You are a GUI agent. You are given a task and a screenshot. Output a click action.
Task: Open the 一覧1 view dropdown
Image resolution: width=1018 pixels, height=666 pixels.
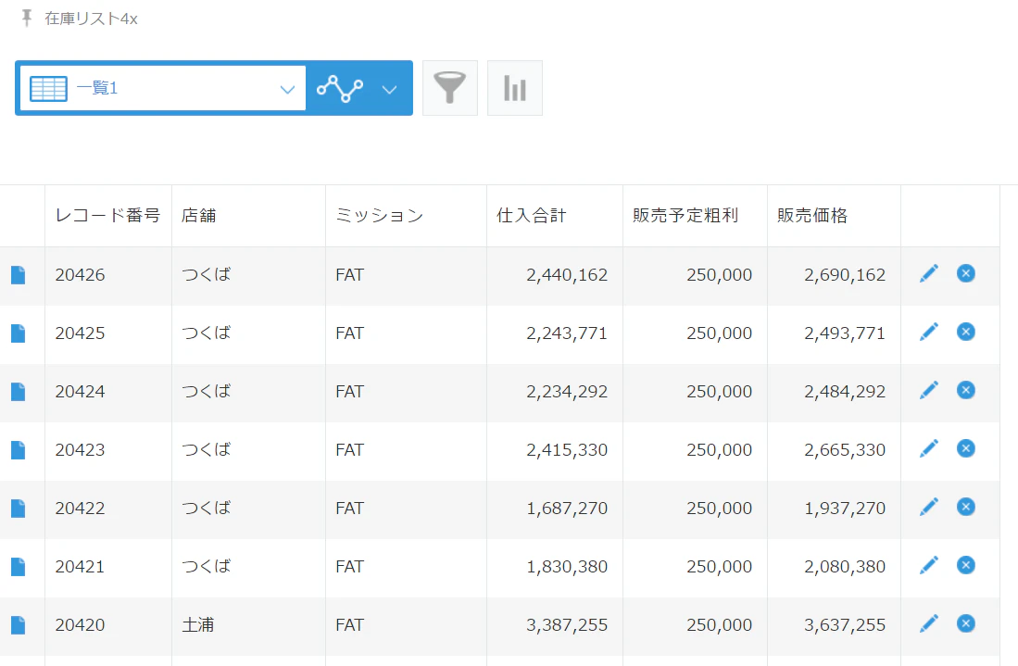point(163,88)
